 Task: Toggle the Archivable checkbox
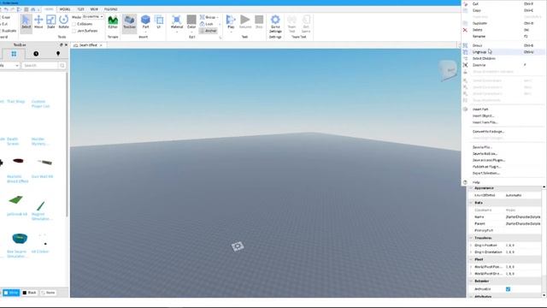(508, 289)
